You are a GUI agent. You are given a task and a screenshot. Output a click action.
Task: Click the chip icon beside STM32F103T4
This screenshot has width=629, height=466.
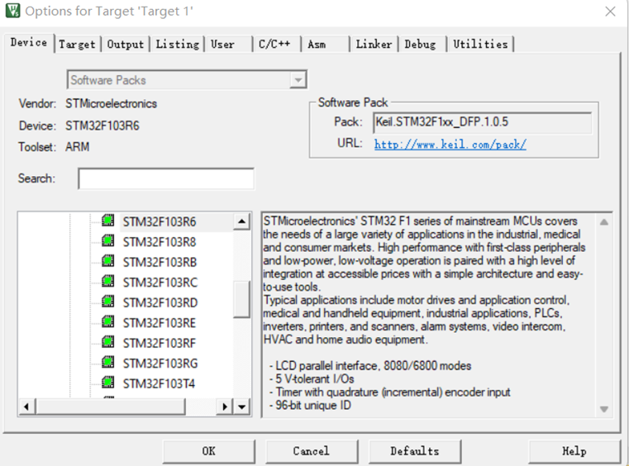tap(108, 383)
